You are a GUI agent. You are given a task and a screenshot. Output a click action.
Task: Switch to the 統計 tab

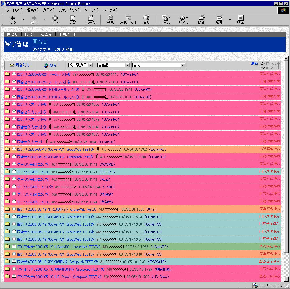click(x=29, y=34)
